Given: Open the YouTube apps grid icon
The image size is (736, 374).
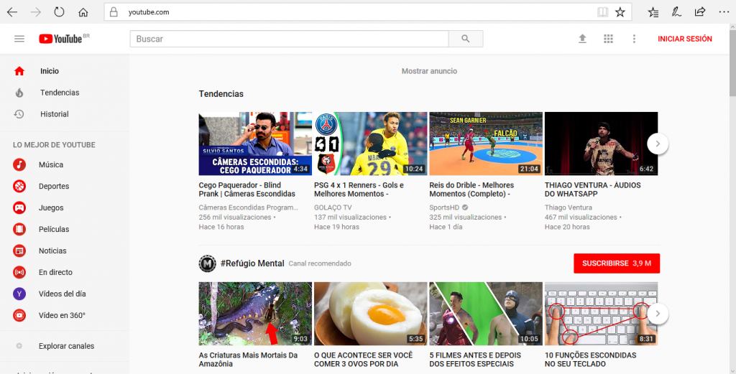Looking at the screenshot, I should [608, 39].
